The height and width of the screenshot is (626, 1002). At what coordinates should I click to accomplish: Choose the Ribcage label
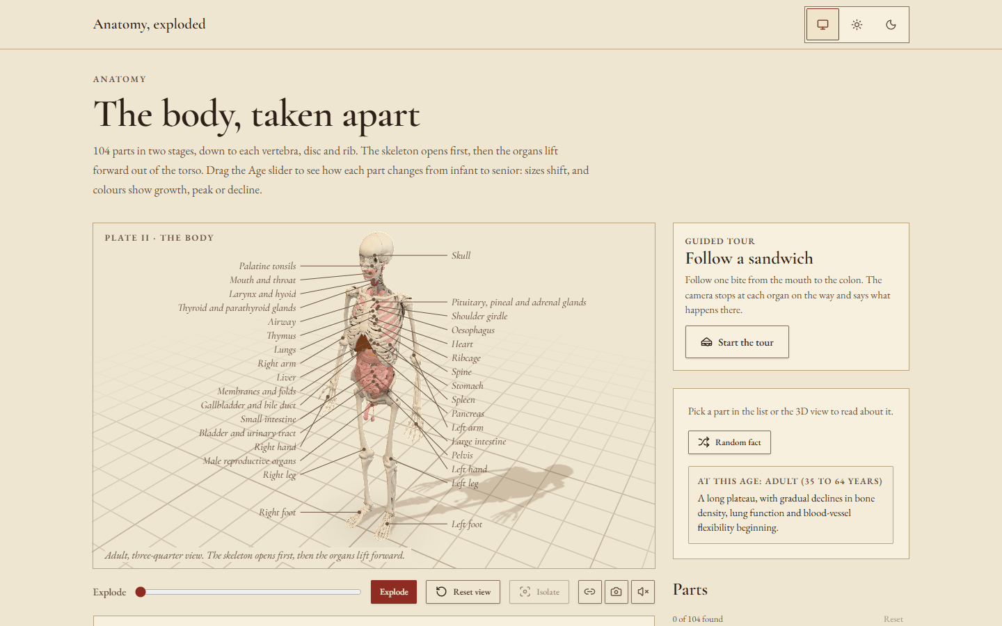click(466, 358)
